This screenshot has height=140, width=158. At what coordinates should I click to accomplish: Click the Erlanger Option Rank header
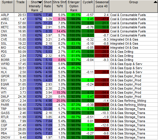click(74, 6)
